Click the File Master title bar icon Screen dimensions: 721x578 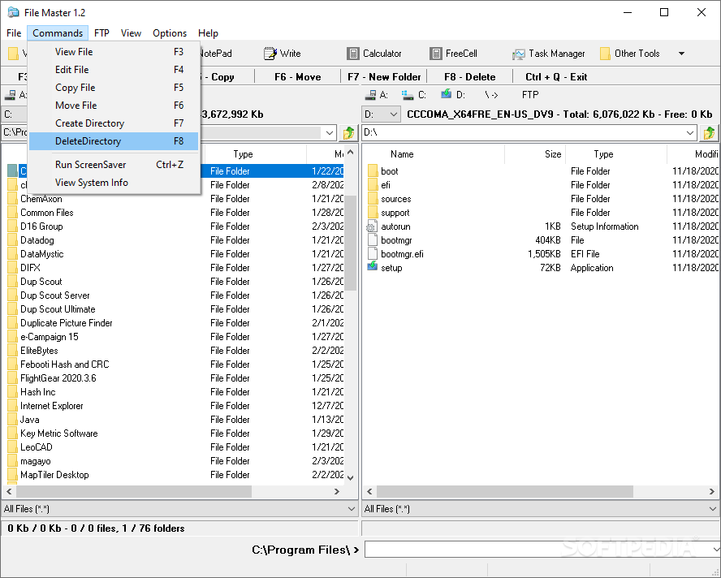point(13,12)
